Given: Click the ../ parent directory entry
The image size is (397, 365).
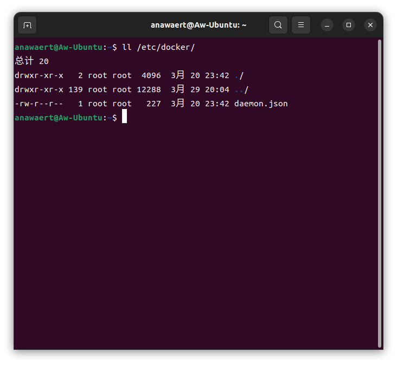Looking at the screenshot, I should tap(241, 89).
